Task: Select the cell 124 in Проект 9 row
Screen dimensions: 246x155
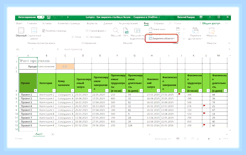Action: click(x=135, y=125)
